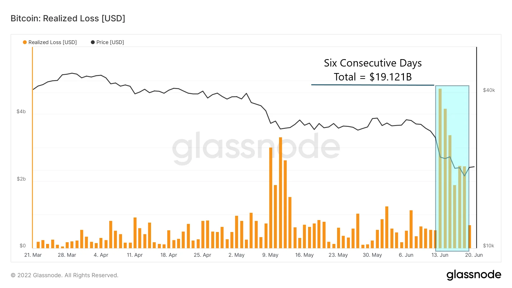
Task: Toggle the Realized Loss [USD] legend entry
Action: [x=50, y=42]
